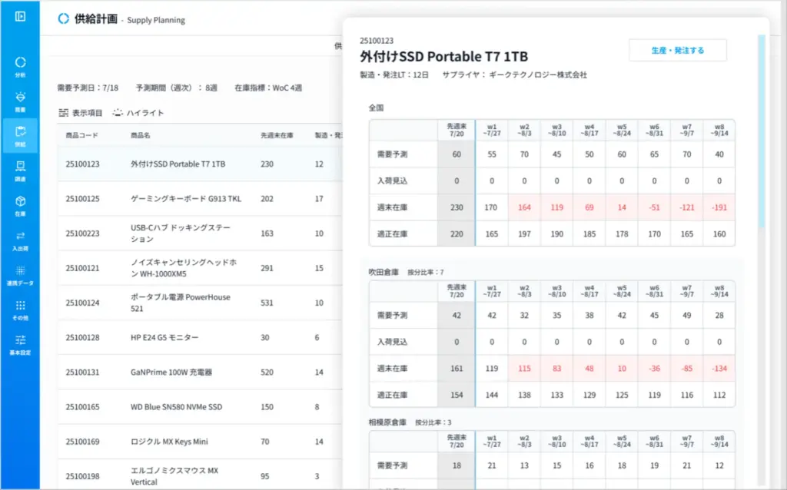The image size is (787, 490).
Task: Click supplier name ギークテクノロジー株式会社
Action: pyautogui.click(x=538, y=74)
